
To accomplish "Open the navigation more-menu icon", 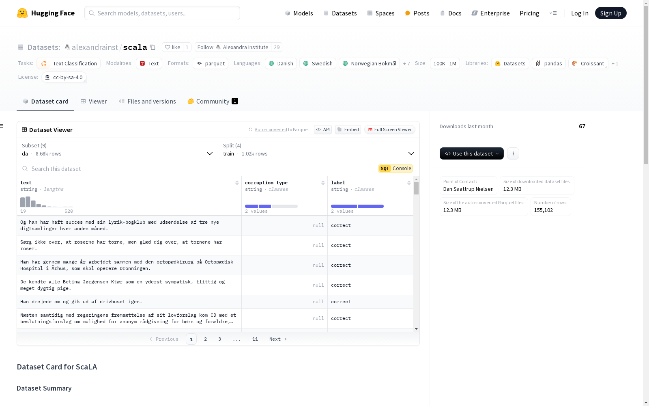I will coord(553,13).
